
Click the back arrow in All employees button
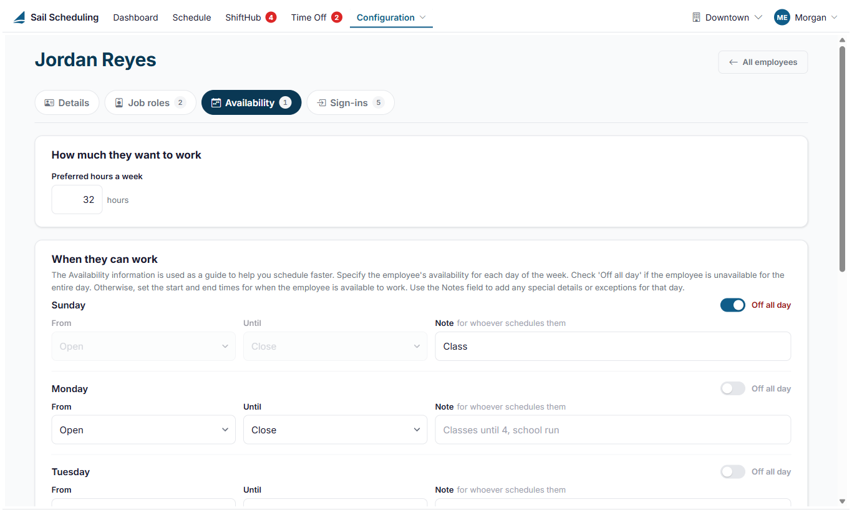coord(733,62)
